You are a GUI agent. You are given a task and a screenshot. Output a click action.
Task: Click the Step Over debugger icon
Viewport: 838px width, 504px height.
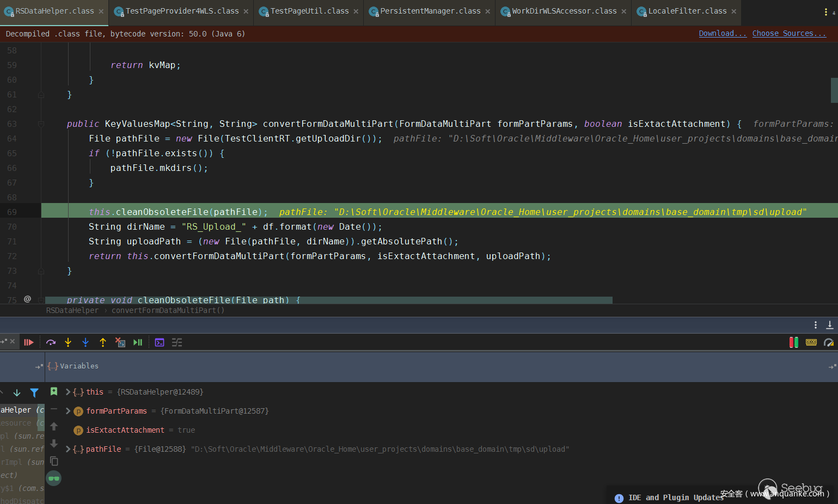coord(51,342)
